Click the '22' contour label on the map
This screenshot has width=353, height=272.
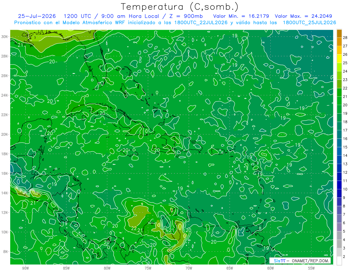tap(134, 228)
